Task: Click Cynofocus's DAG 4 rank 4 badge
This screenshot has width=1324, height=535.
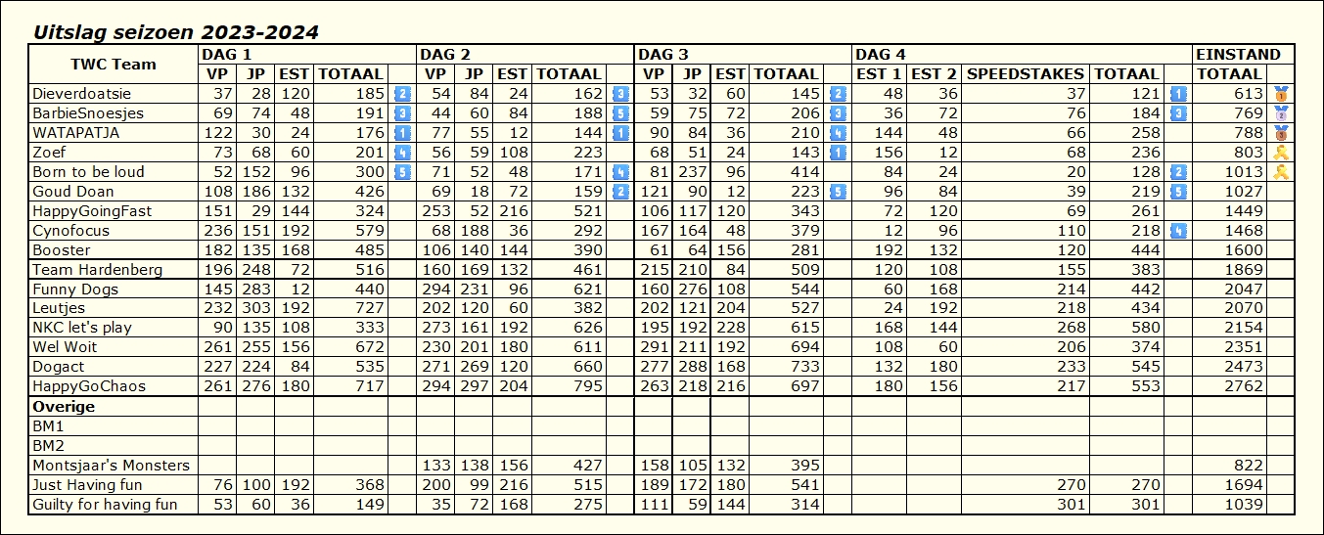Action: (x=1178, y=231)
